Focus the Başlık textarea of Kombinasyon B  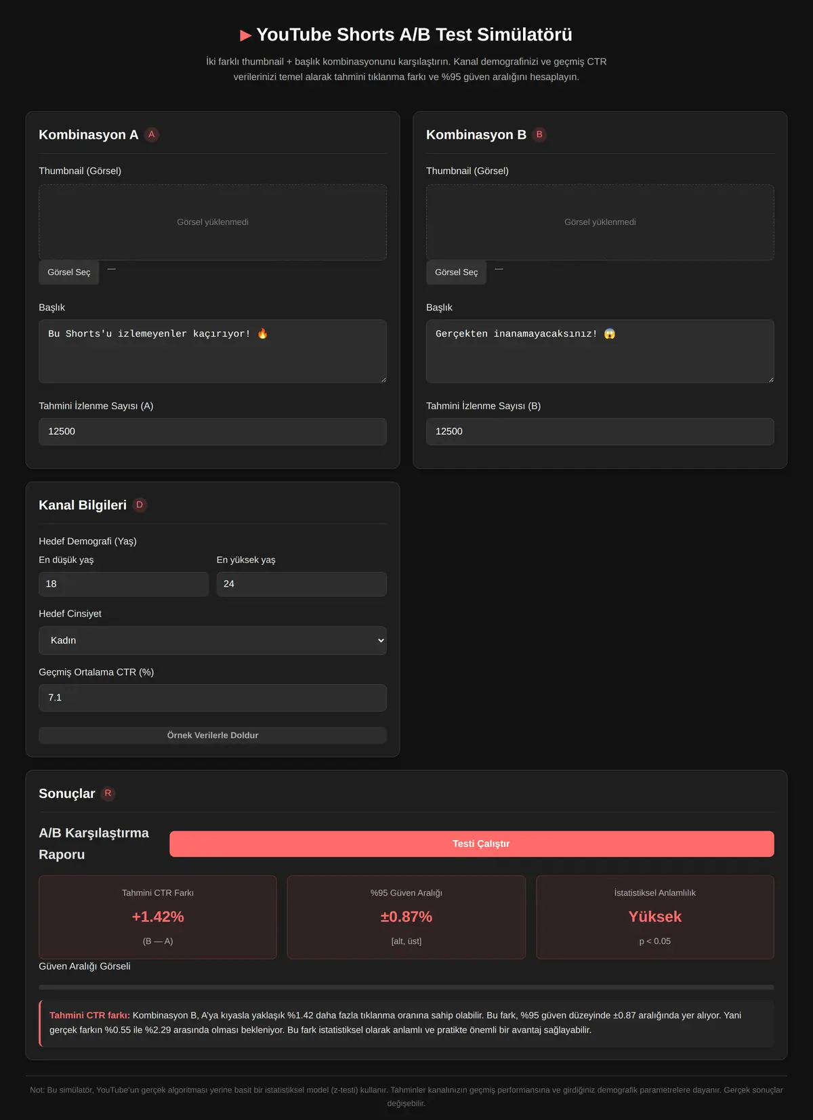[600, 351]
